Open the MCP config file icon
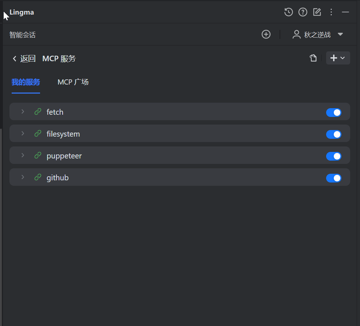Image resolution: width=360 pixels, height=326 pixels. [313, 58]
